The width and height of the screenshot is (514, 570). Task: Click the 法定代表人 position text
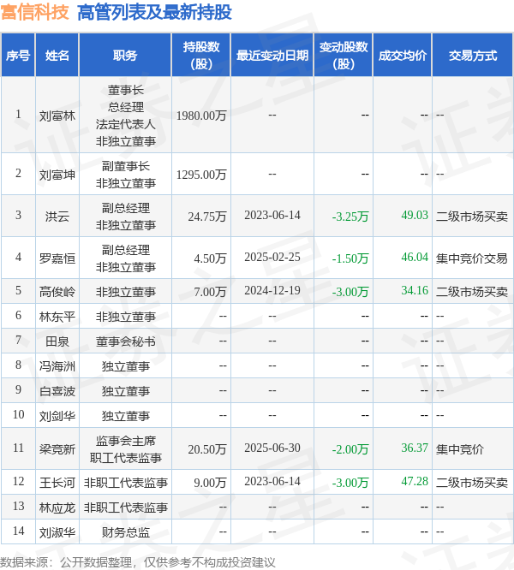(x=125, y=124)
